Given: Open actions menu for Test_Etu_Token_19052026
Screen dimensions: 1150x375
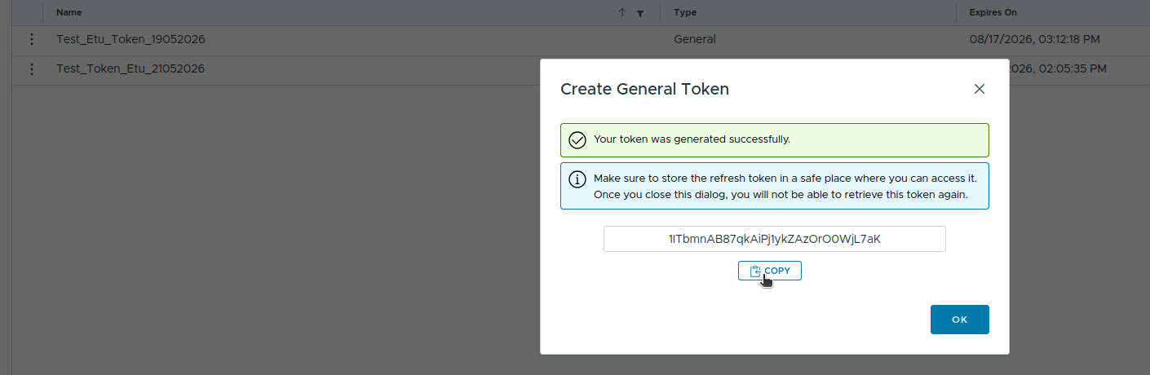Looking at the screenshot, I should tap(32, 39).
